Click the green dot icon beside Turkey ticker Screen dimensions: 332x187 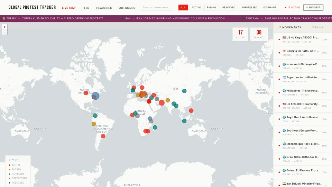tap(4, 18)
